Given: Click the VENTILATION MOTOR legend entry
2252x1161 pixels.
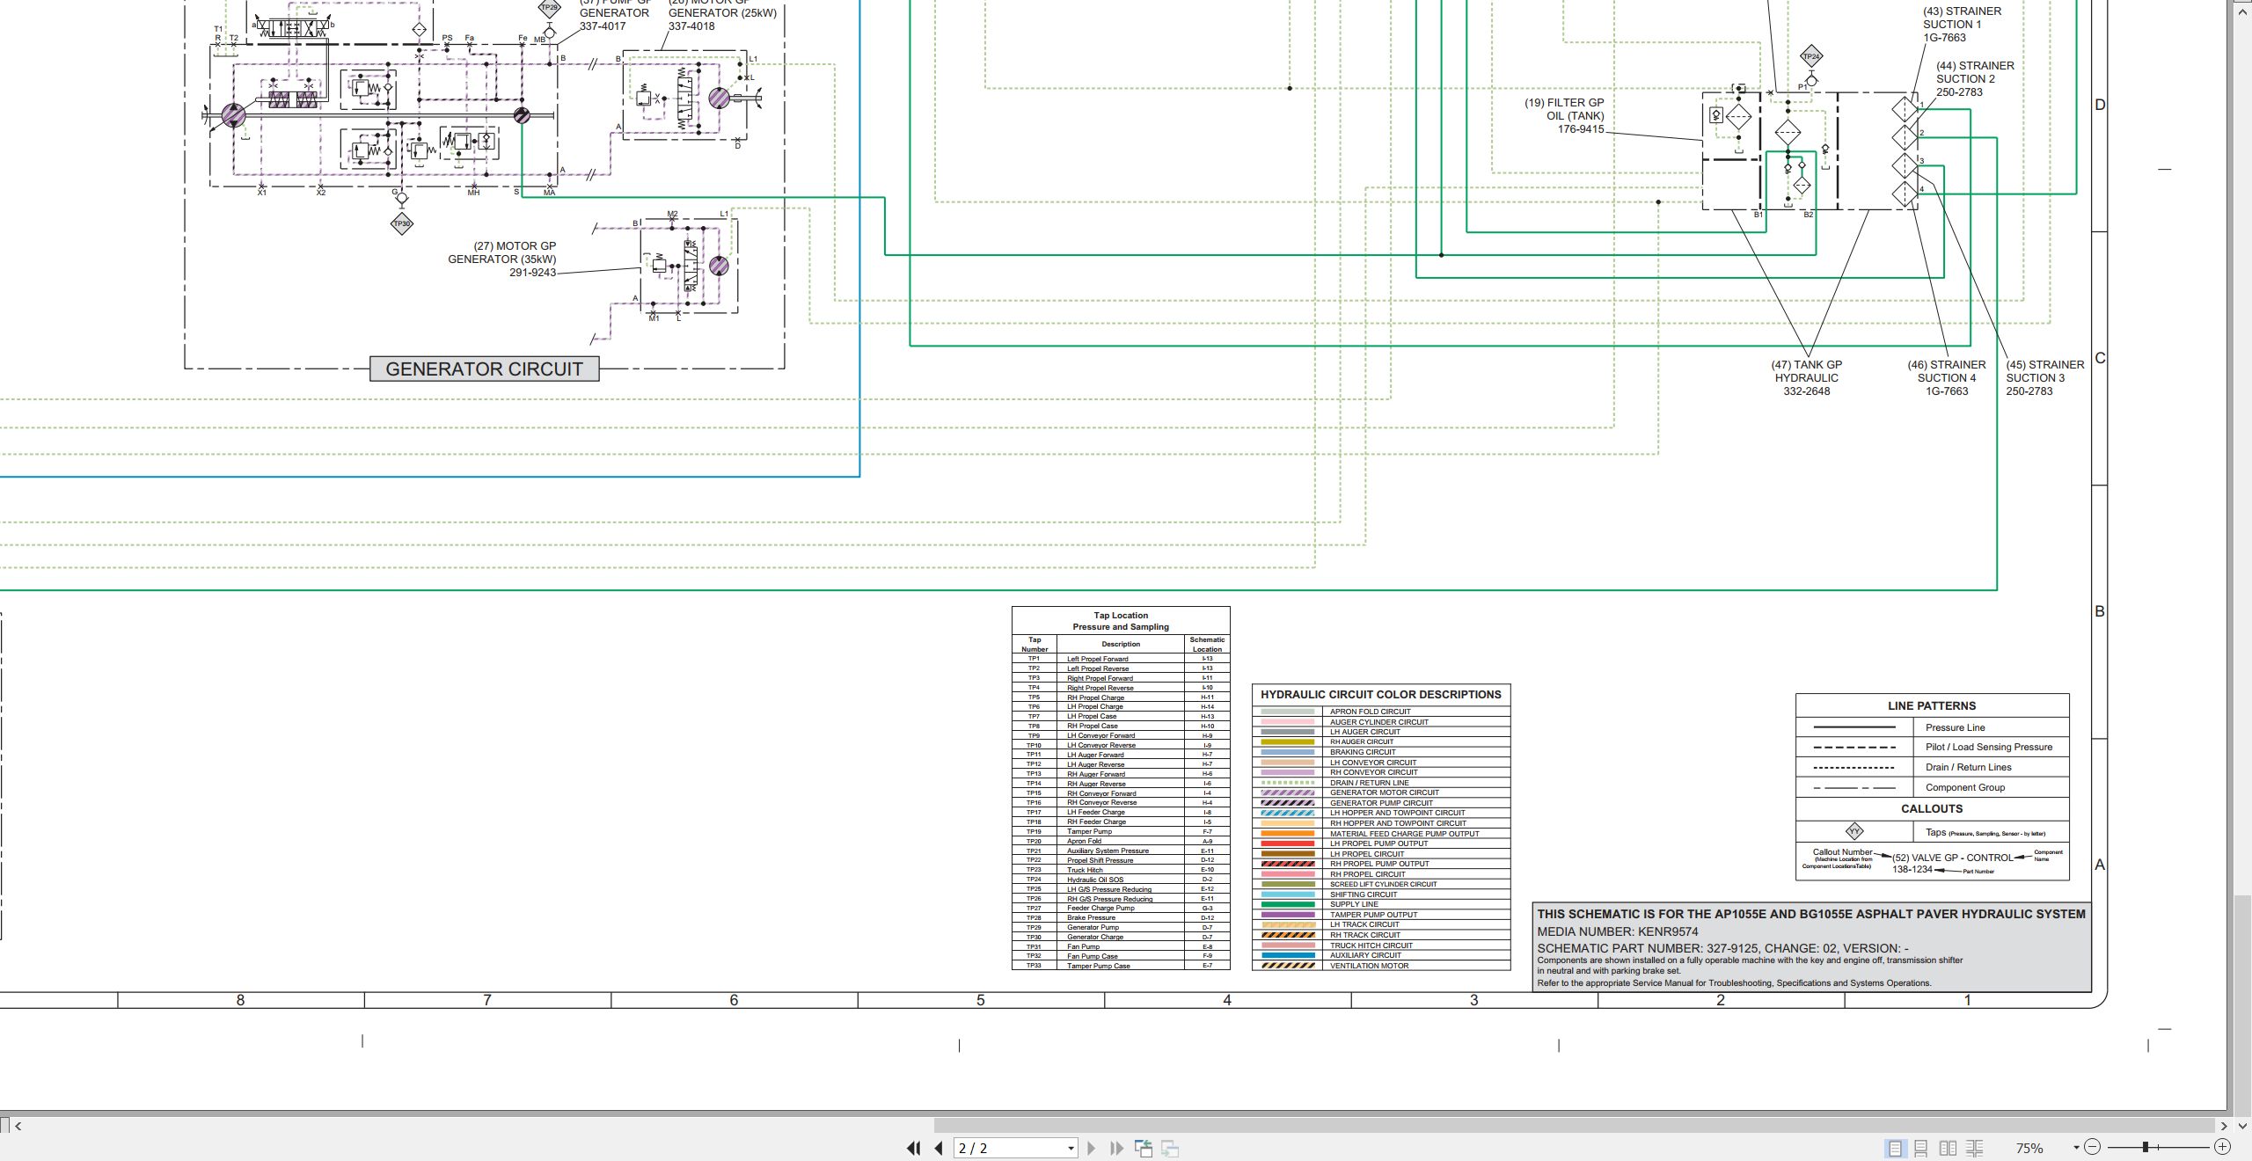Looking at the screenshot, I should 1381,966.
